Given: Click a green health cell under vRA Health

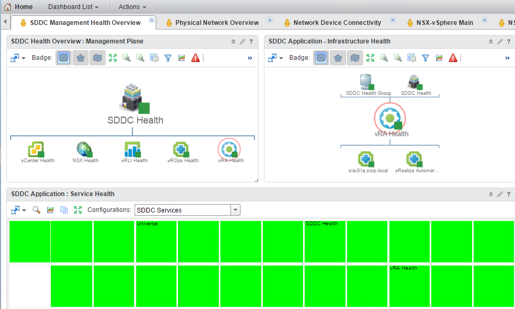Looking at the screenshot, I should click(x=410, y=286).
